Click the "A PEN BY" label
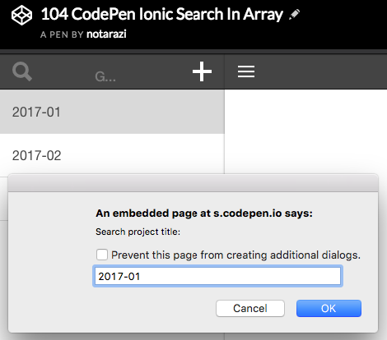Image resolution: width=387 pixels, height=340 pixels. [62, 34]
